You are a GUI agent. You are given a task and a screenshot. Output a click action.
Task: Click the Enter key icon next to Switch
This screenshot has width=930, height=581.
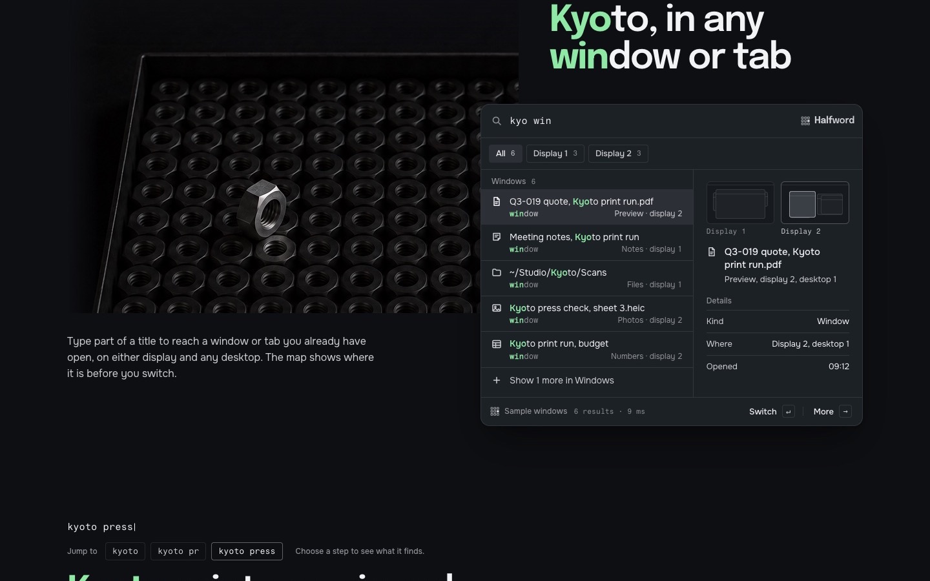click(x=789, y=412)
